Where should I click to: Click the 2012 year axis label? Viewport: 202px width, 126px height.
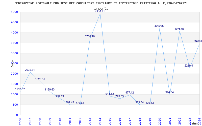coord(80,121)
